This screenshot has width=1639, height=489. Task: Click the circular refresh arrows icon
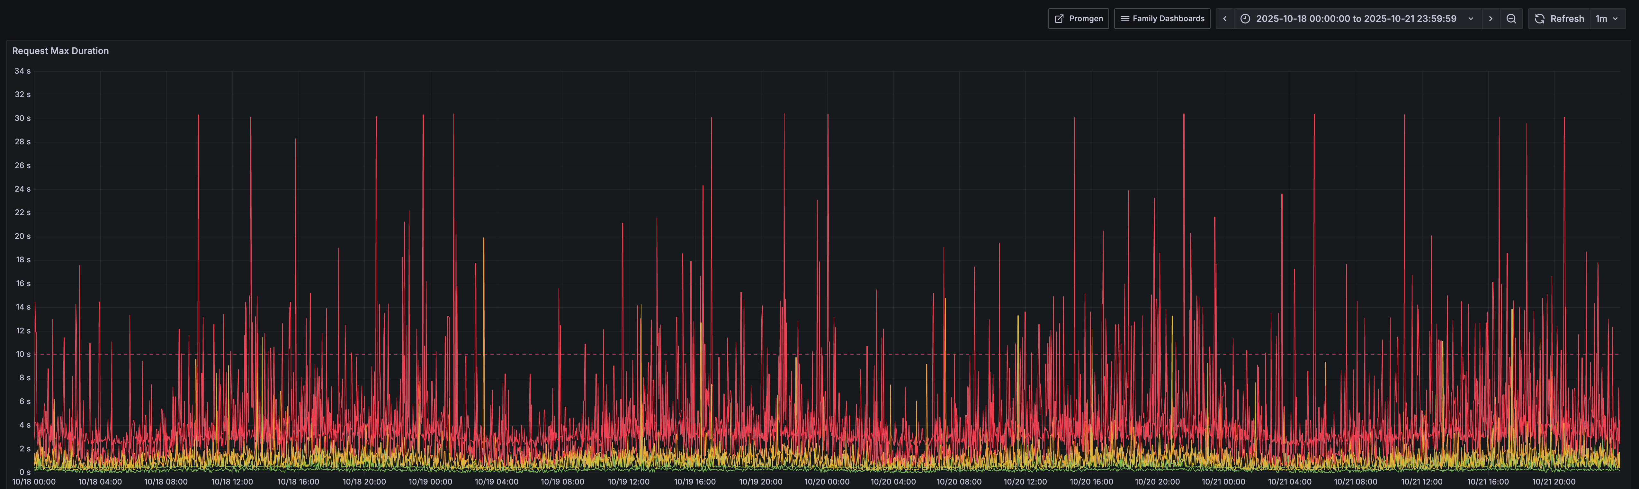[1539, 18]
